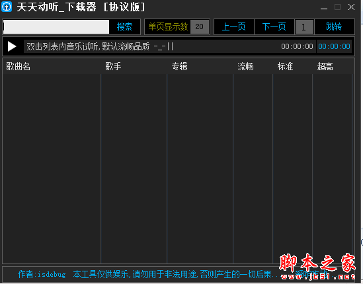Click the author text 作者:isdebug
Image resolution: width=363 pixels, height=284 pixels.
pos(42,274)
